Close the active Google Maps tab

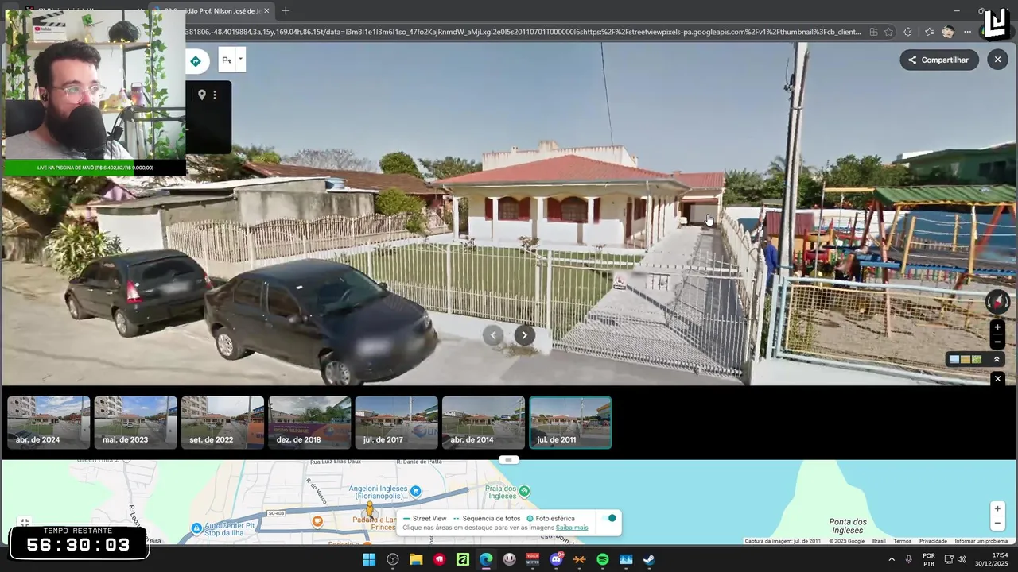tap(266, 10)
